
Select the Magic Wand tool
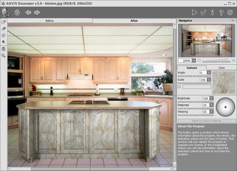[x=3, y=42]
